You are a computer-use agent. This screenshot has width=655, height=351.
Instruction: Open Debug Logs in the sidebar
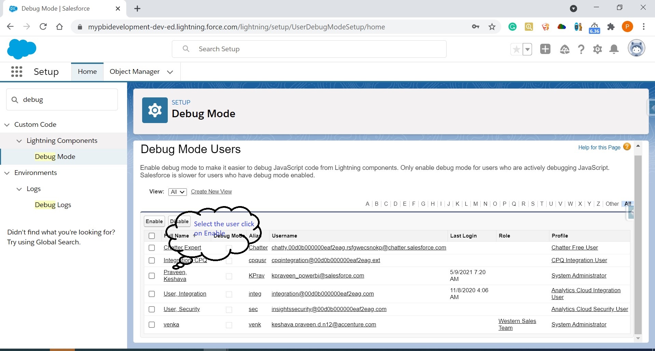point(53,205)
